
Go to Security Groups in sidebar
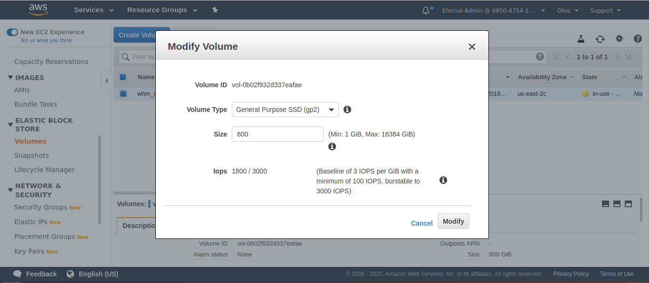[41, 207]
